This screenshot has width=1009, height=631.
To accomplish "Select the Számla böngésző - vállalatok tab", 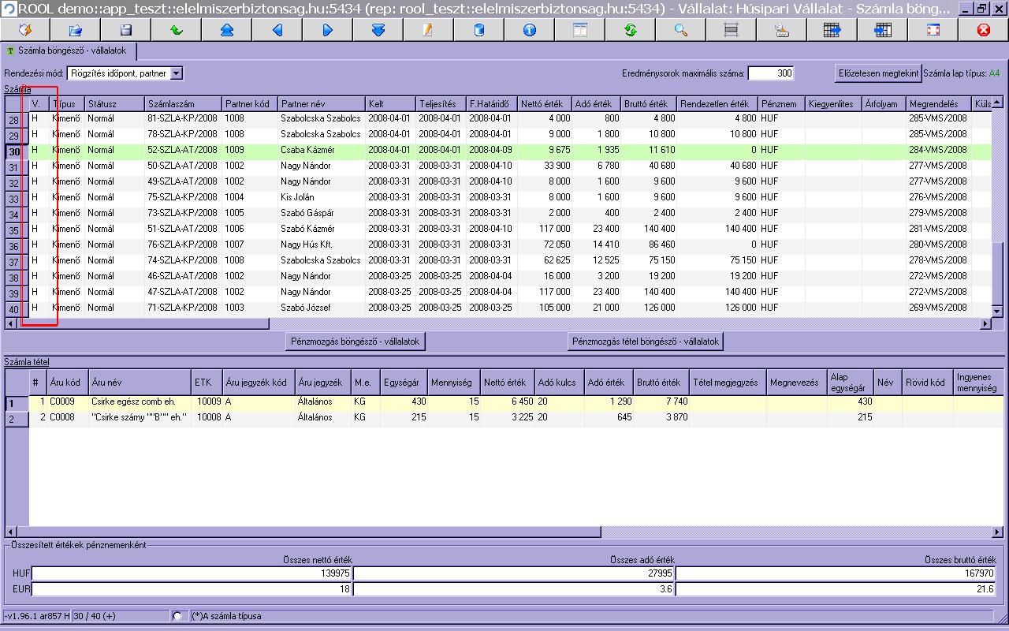I will pos(71,50).
